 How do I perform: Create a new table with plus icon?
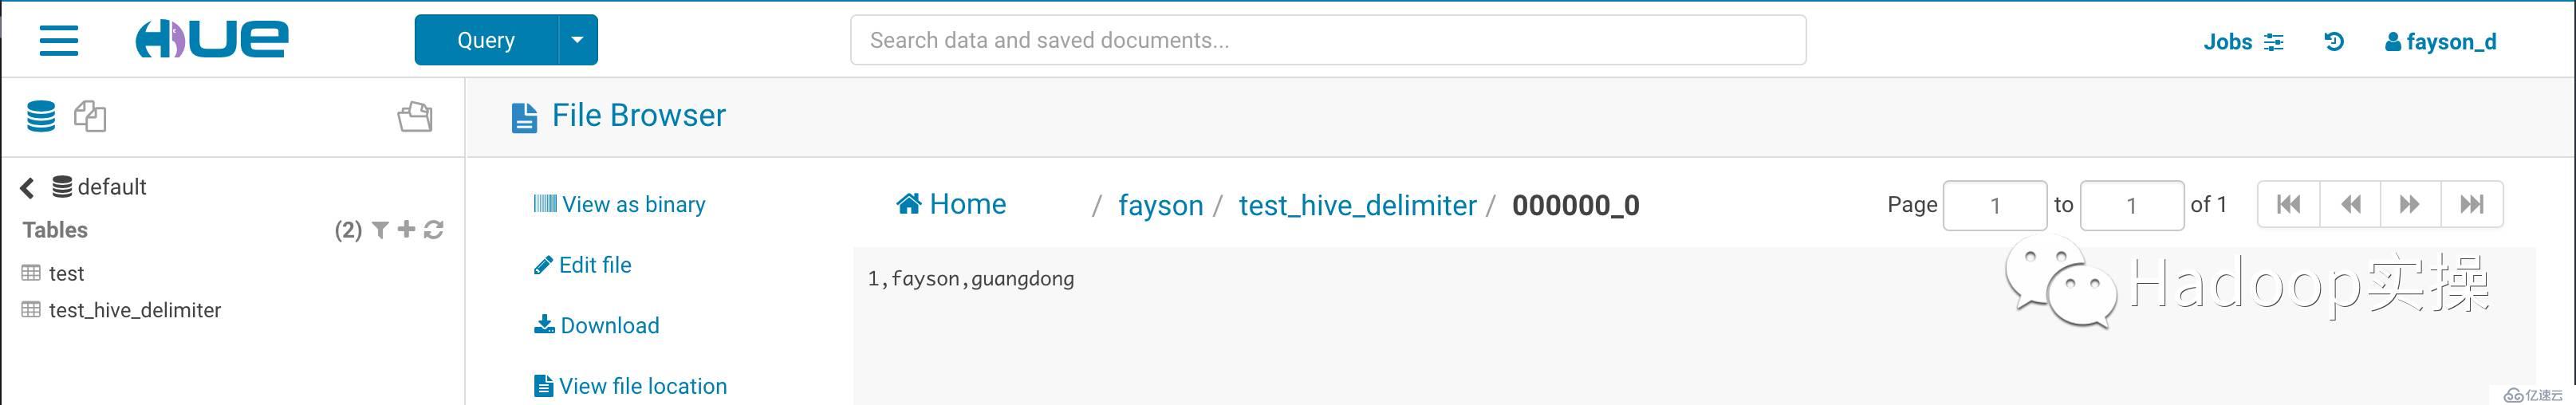[x=406, y=230]
